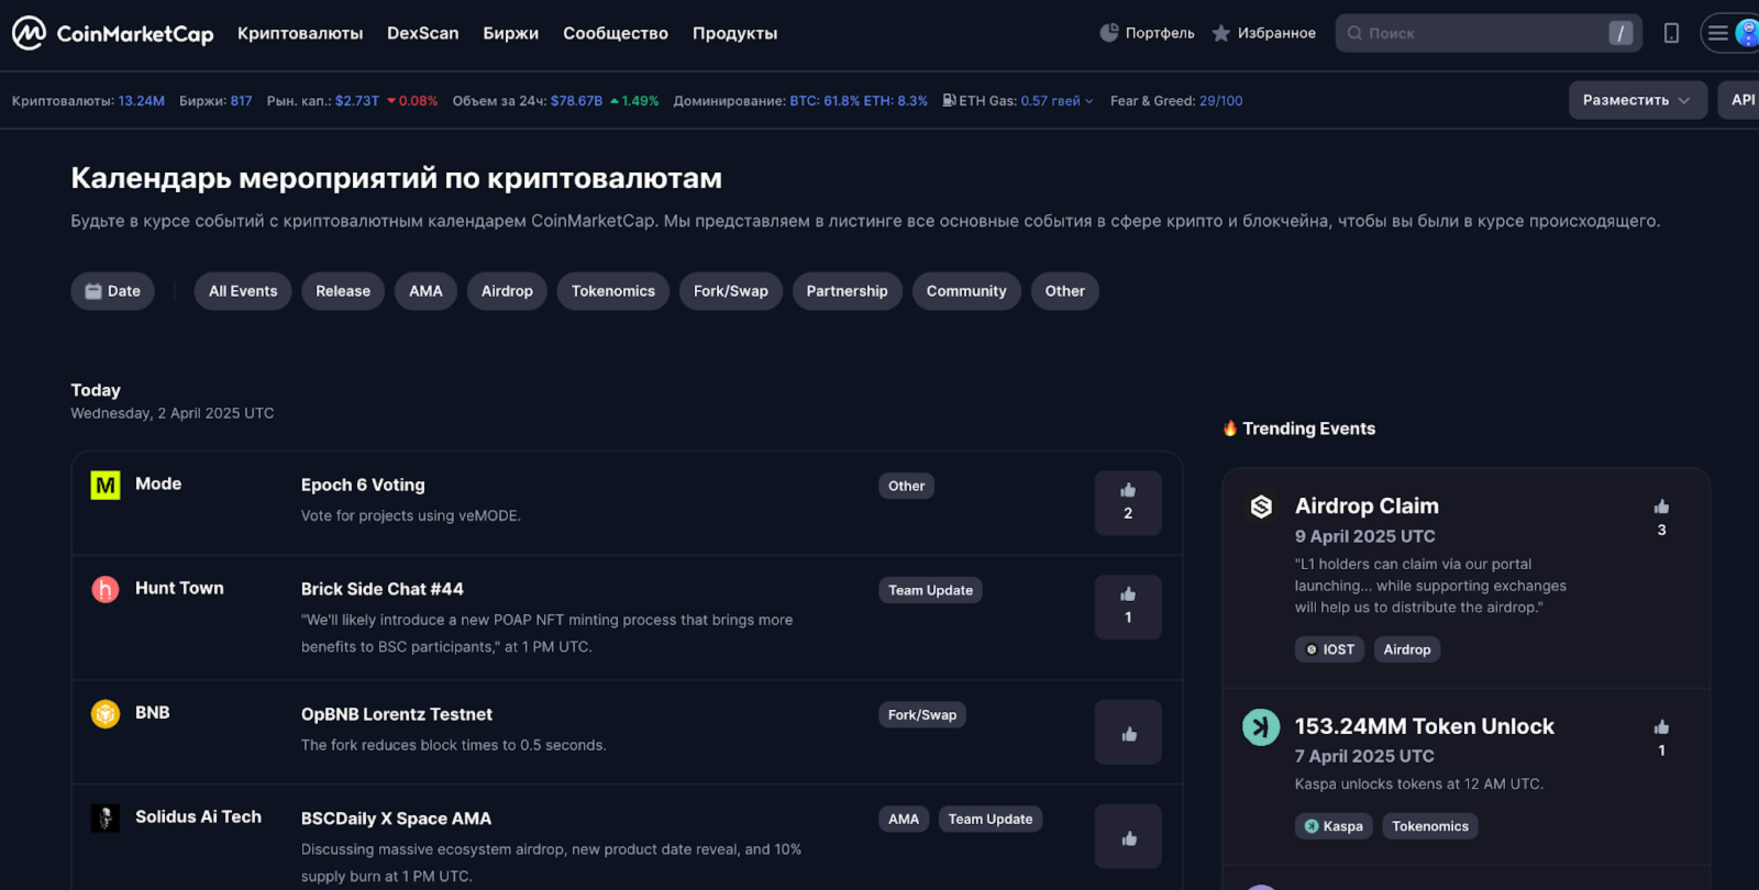Click the Fear & Greed 29/100 value
This screenshot has height=890, width=1759.
pyautogui.click(x=1220, y=101)
